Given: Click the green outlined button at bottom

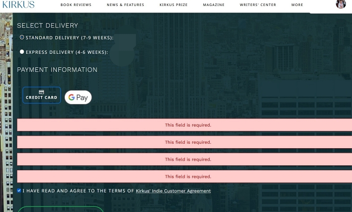Looking at the screenshot, I should tap(60, 209).
